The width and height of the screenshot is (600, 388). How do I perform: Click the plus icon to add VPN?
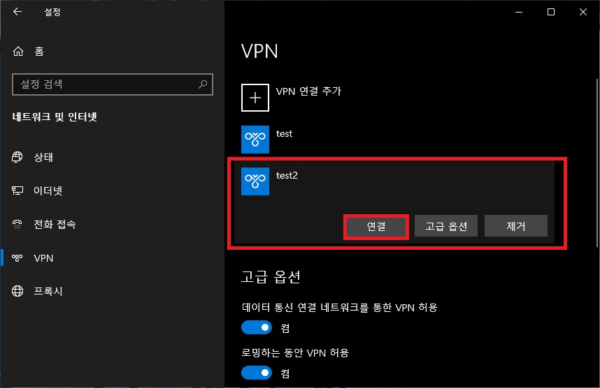(x=255, y=98)
